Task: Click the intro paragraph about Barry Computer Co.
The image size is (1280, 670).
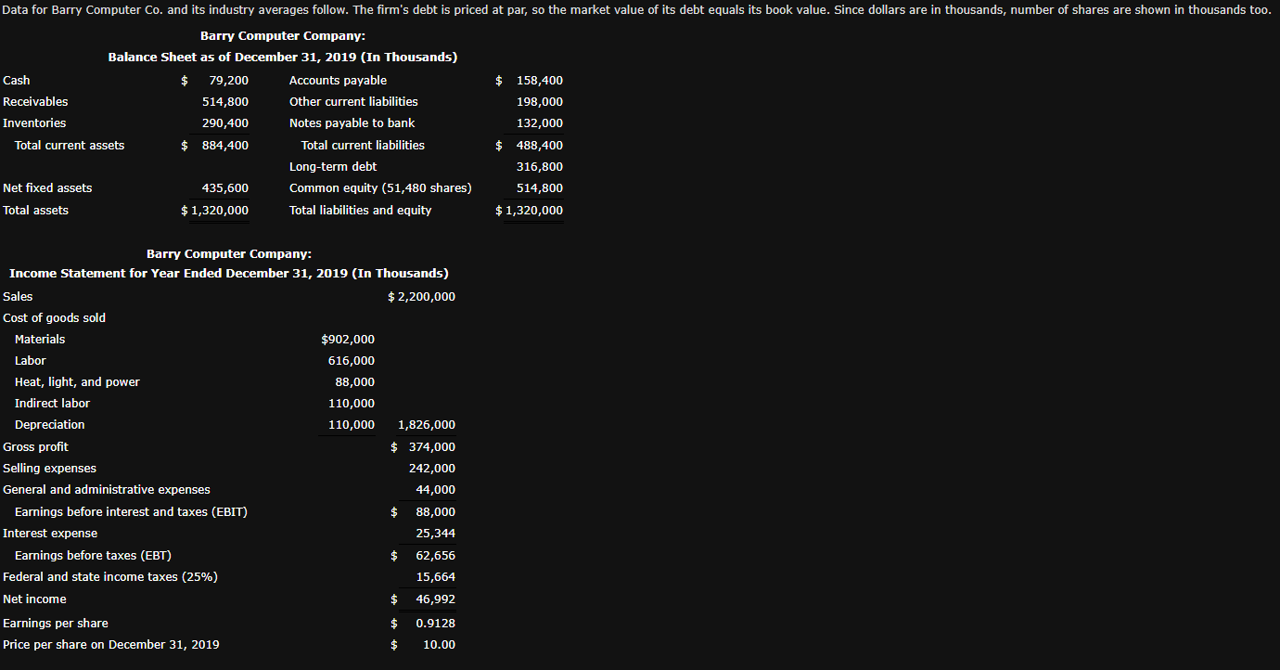Action: pos(637,10)
